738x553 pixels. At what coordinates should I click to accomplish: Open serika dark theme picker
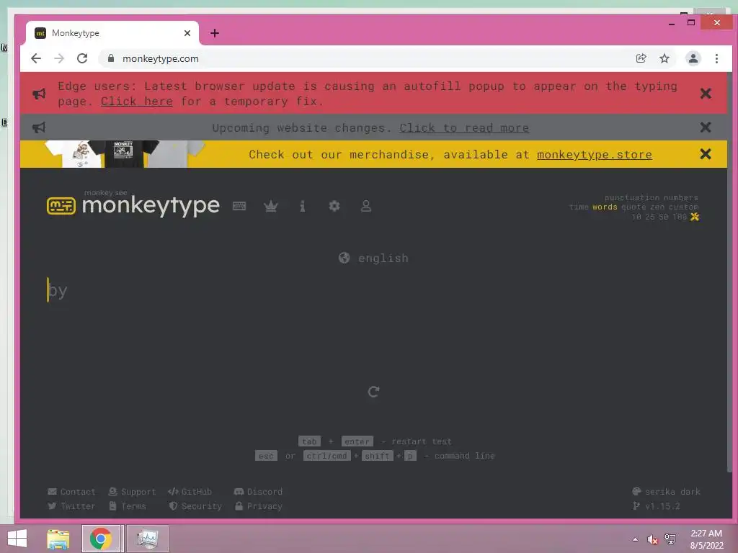click(667, 491)
